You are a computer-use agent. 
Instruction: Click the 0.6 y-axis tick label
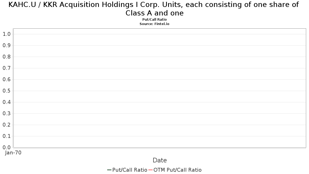click(6, 79)
